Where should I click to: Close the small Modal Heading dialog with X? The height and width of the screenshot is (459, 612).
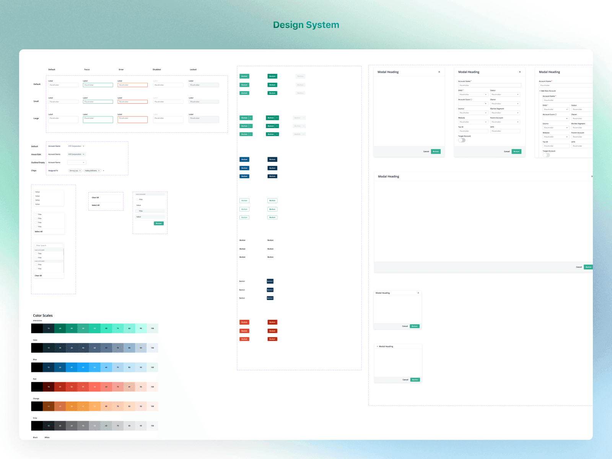point(418,293)
